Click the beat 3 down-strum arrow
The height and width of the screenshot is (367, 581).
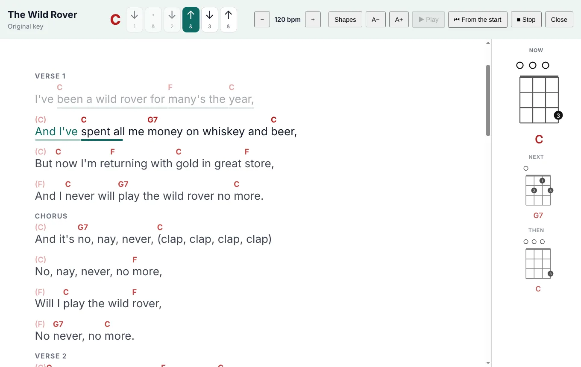[210, 20]
